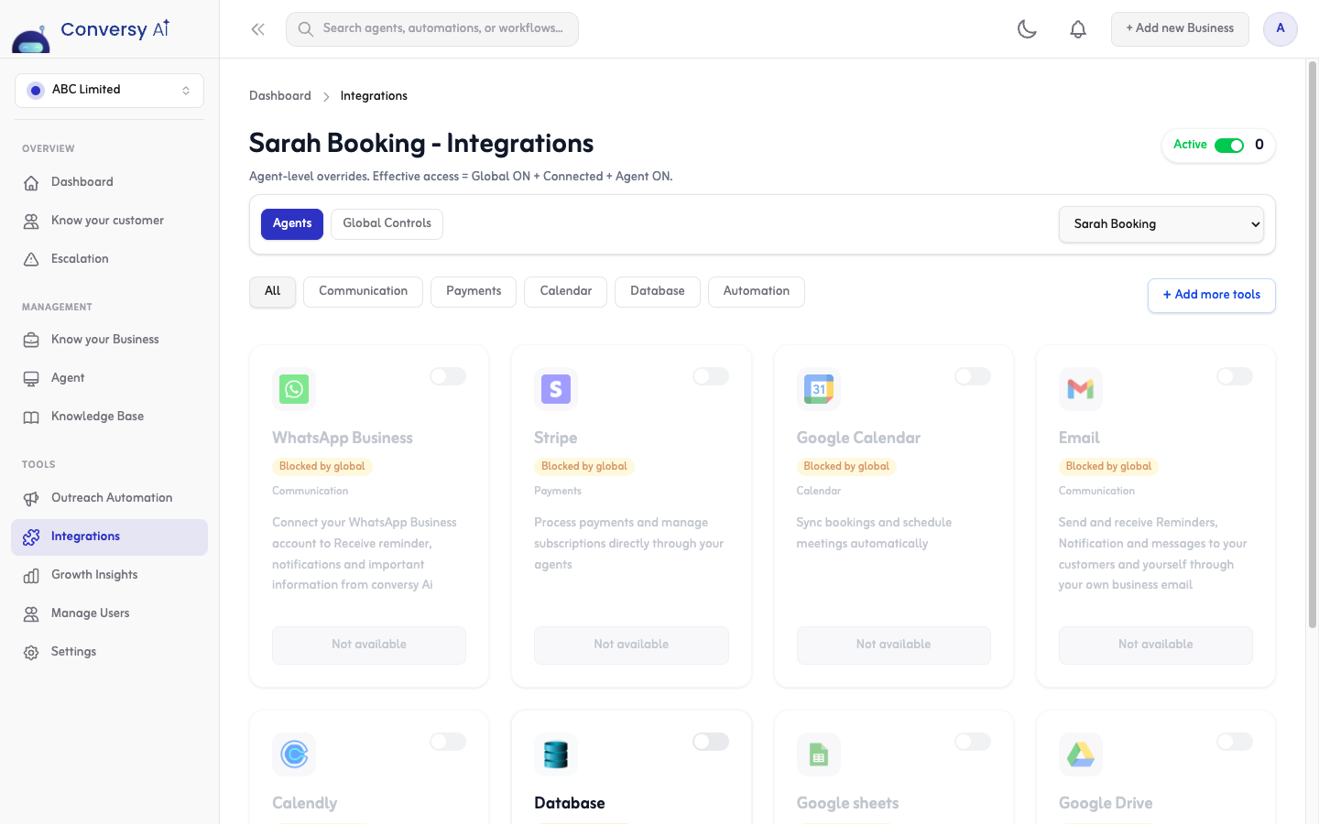Select the Agents tab
The image size is (1319, 824).
292,223
